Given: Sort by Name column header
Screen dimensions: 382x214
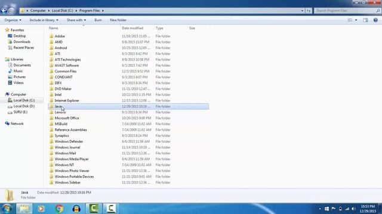Looking at the screenshot, I should 53,28.
